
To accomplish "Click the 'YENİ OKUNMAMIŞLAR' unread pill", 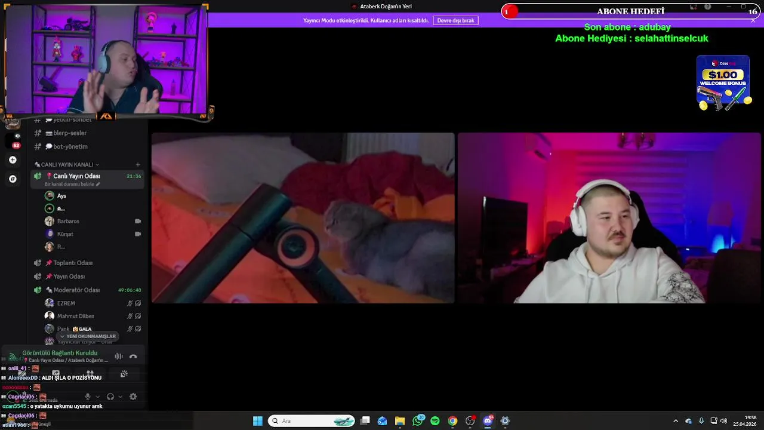I will click(88, 336).
